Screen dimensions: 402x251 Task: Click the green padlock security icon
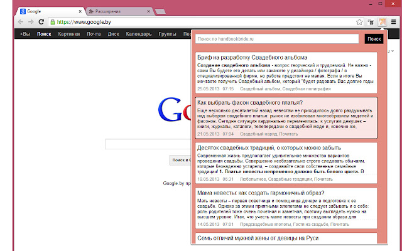click(x=53, y=22)
